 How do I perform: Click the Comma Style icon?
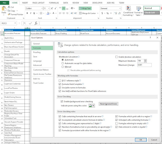(111, 13)
